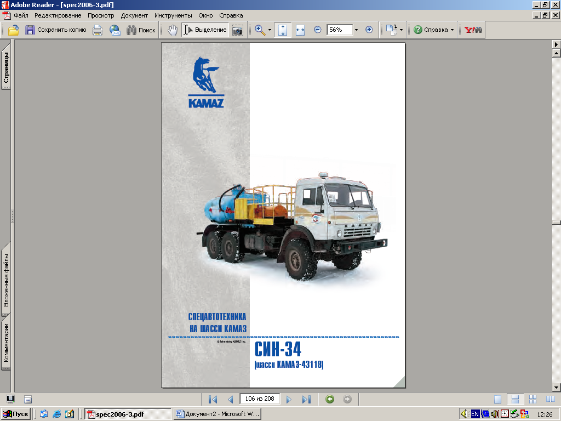Click the arrow button above the scrollbar

click(x=556, y=44)
